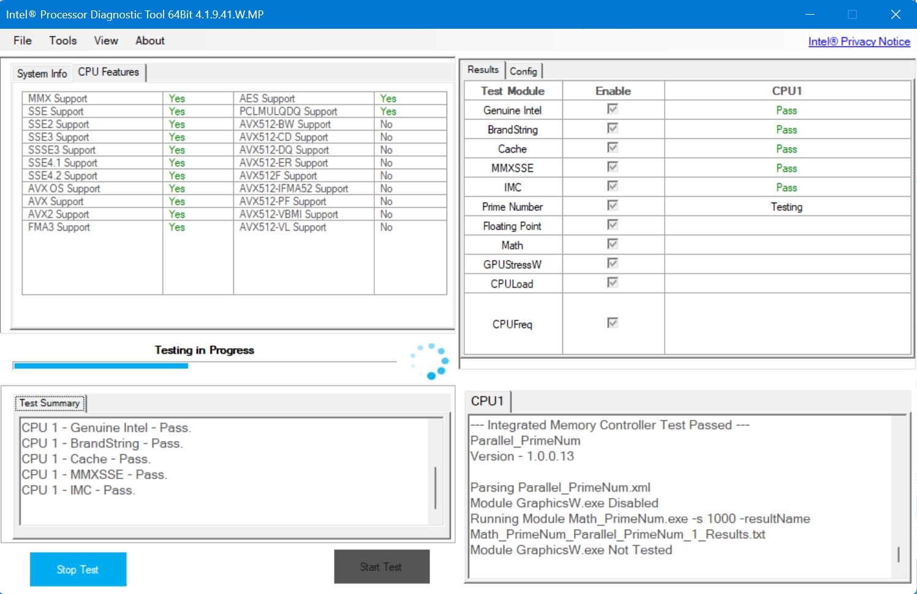Toggle the Floating Point enable checkbox

(x=613, y=225)
